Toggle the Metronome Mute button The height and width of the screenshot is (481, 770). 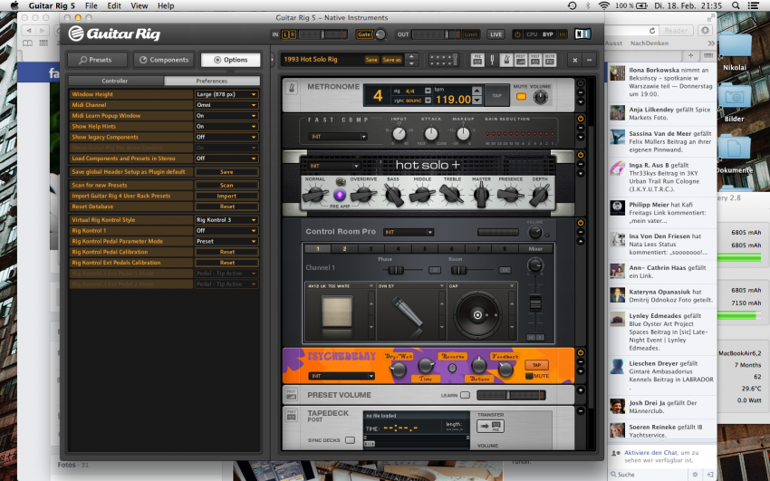(521, 97)
